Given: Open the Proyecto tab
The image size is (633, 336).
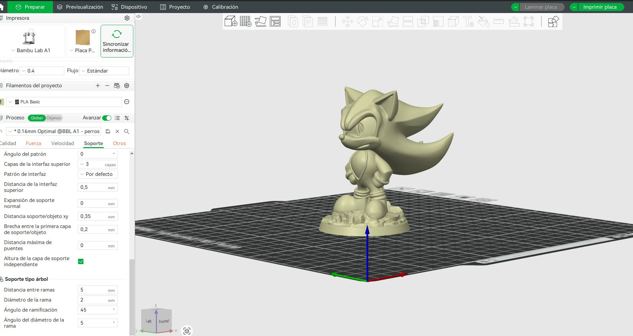Looking at the screenshot, I should pyautogui.click(x=175, y=7).
